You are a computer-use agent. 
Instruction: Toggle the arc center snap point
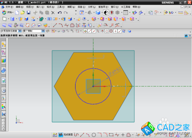pos(107,31)
